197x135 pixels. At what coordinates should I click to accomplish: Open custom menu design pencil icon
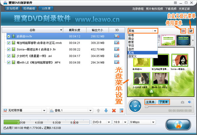tap(190, 31)
